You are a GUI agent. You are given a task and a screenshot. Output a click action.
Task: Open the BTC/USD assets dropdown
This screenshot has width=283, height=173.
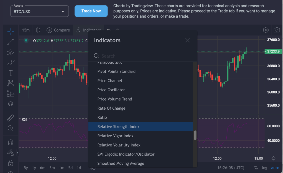click(x=39, y=11)
